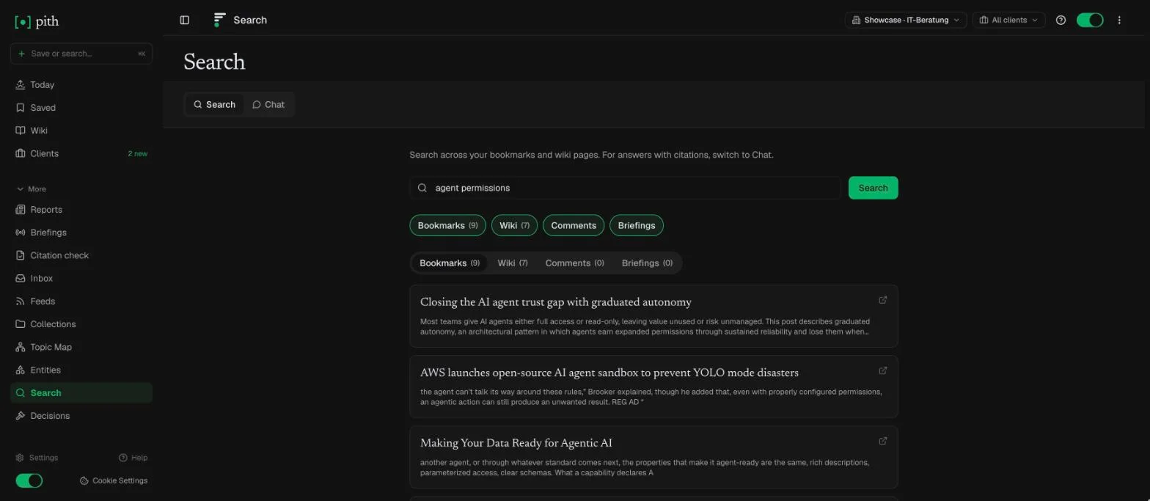This screenshot has width=1150, height=501.
Task: Open Today in the sidebar
Action: (x=81, y=85)
